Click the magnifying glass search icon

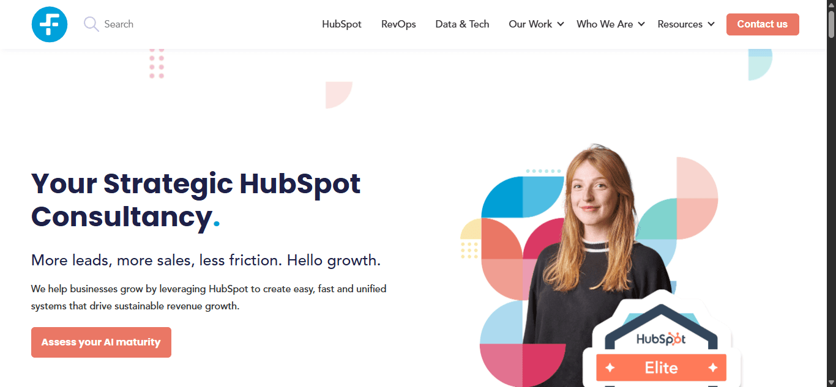click(x=91, y=24)
